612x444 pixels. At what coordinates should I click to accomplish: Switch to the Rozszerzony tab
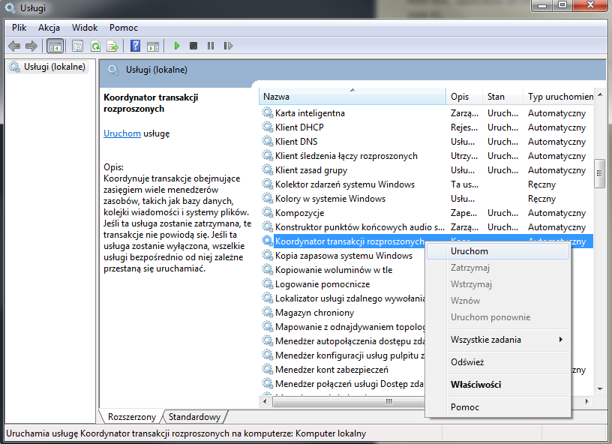pos(132,417)
